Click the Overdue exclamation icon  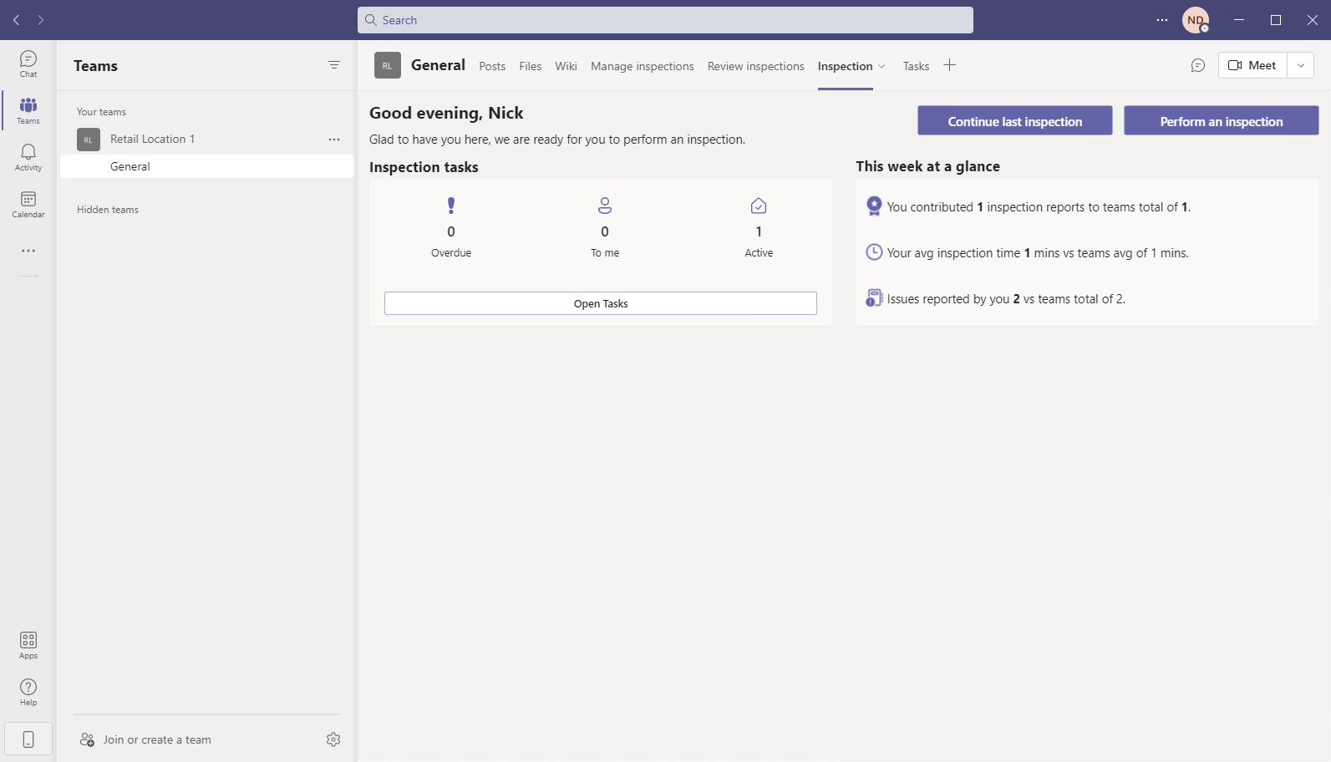[451, 206]
